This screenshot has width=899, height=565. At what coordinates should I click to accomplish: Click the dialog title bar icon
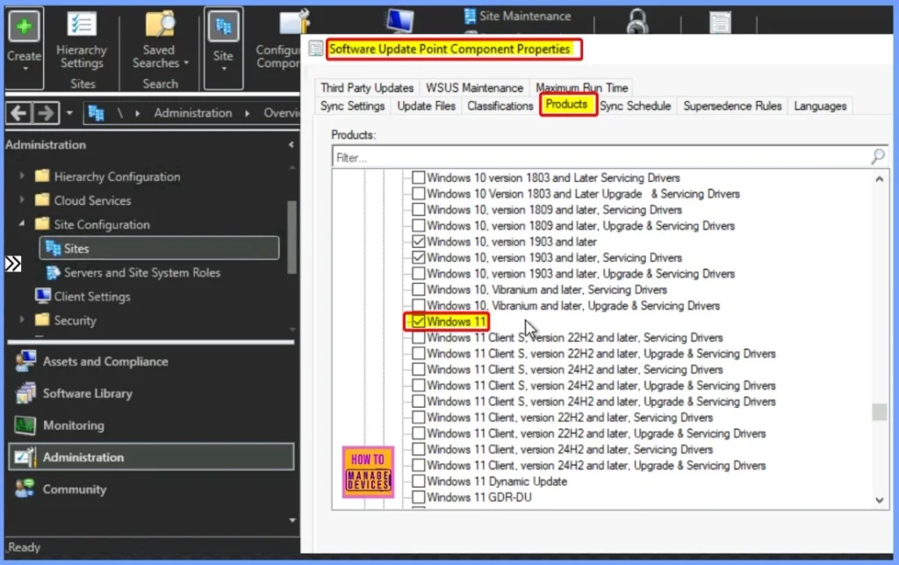315,48
